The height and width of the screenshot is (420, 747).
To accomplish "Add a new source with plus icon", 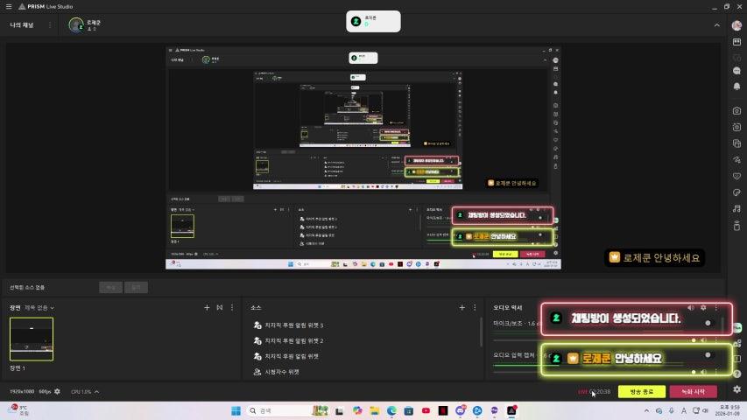I will tap(462, 308).
